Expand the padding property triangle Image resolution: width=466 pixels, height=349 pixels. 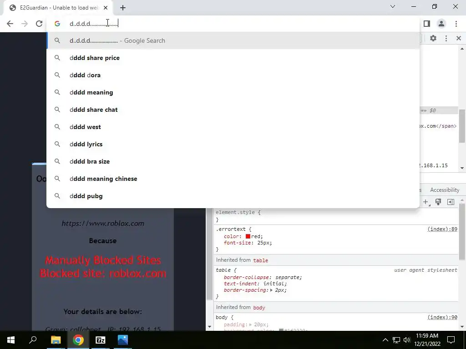point(251,324)
